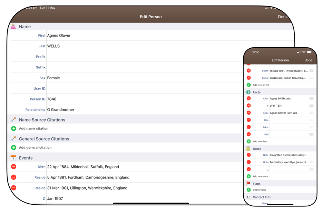
Task: Tap green plus next to Add new note
Action: (x=248, y=176)
